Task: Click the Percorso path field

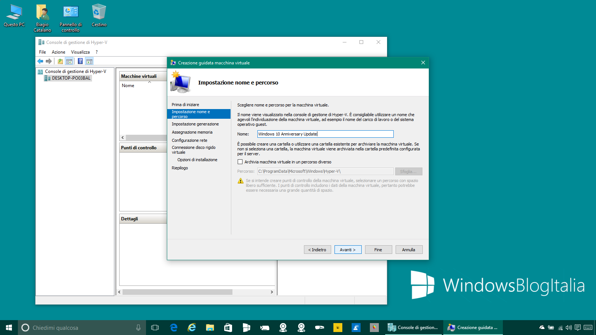Action: click(x=325, y=171)
